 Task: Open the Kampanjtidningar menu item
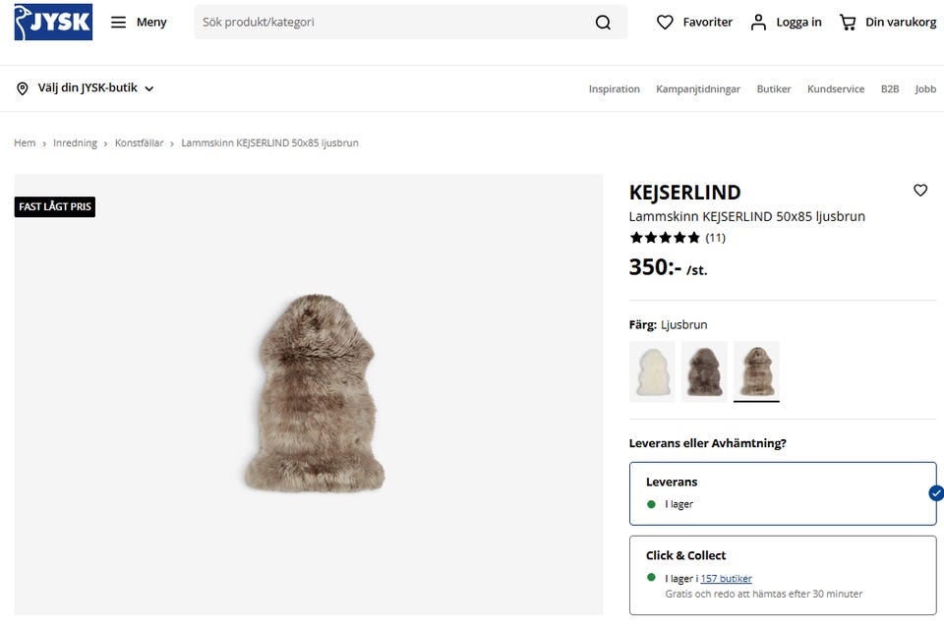pyautogui.click(x=698, y=88)
